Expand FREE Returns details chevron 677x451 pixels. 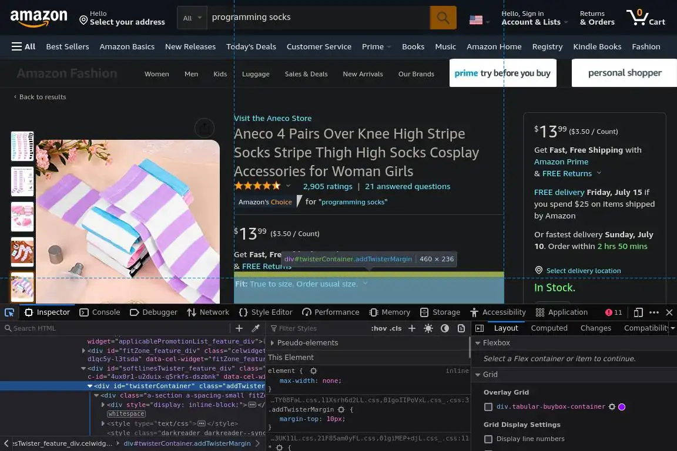click(x=599, y=173)
